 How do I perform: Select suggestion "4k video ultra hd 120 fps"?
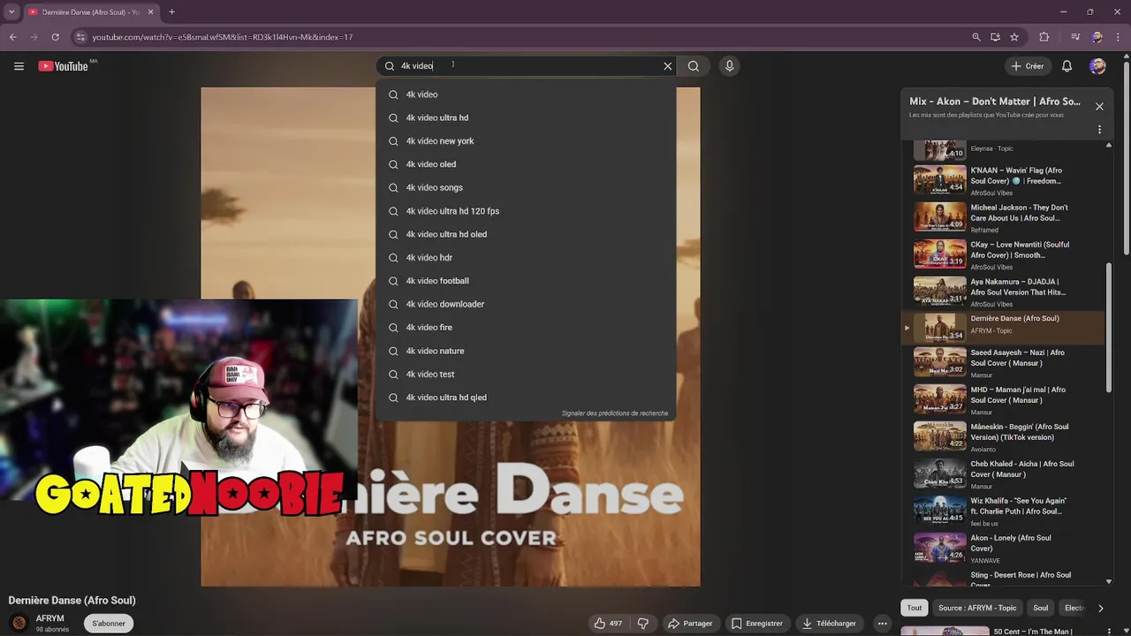coord(526,211)
